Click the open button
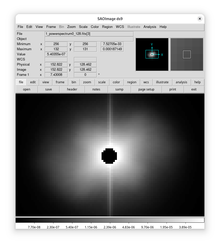 pyautogui.click(x=27, y=89)
